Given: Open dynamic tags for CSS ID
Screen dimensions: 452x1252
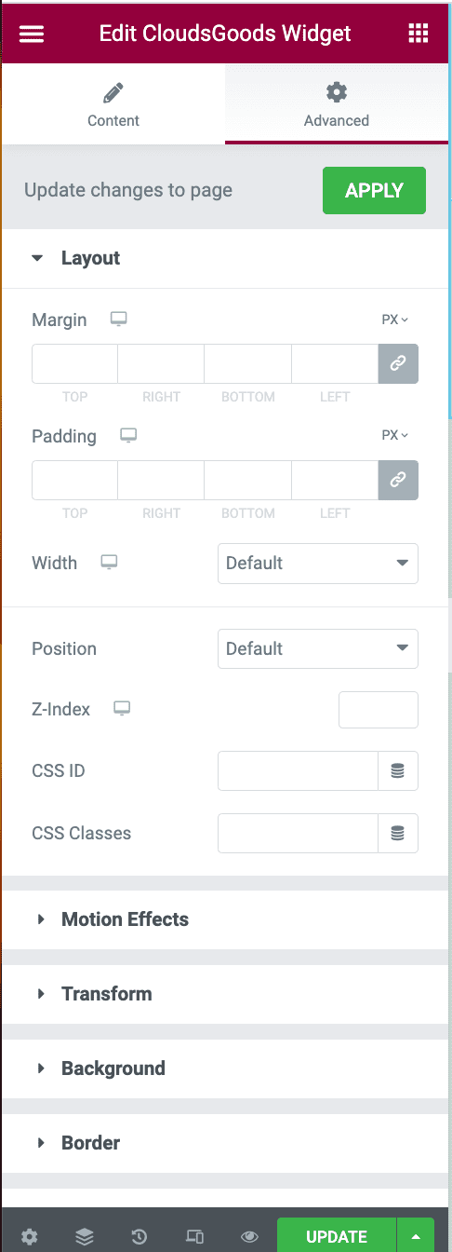Looking at the screenshot, I should (398, 771).
